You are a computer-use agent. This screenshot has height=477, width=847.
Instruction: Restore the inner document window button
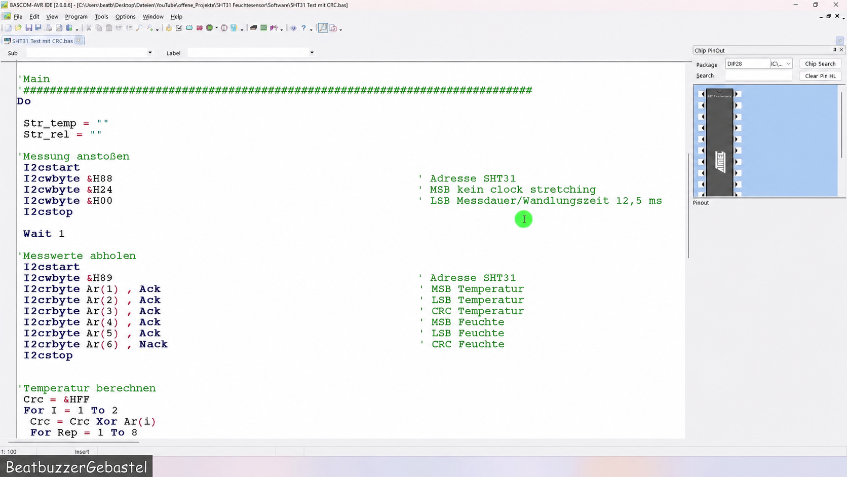point(829,16)
